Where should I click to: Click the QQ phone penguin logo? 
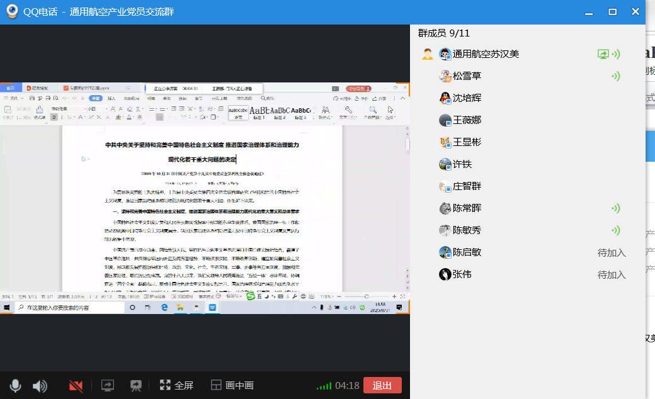(12, 12)
